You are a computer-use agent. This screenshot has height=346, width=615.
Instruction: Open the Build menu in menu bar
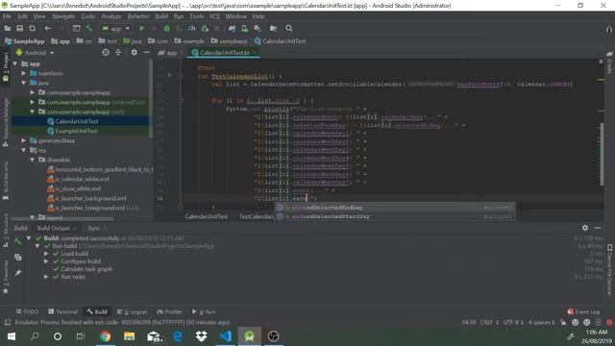[161, 16]
